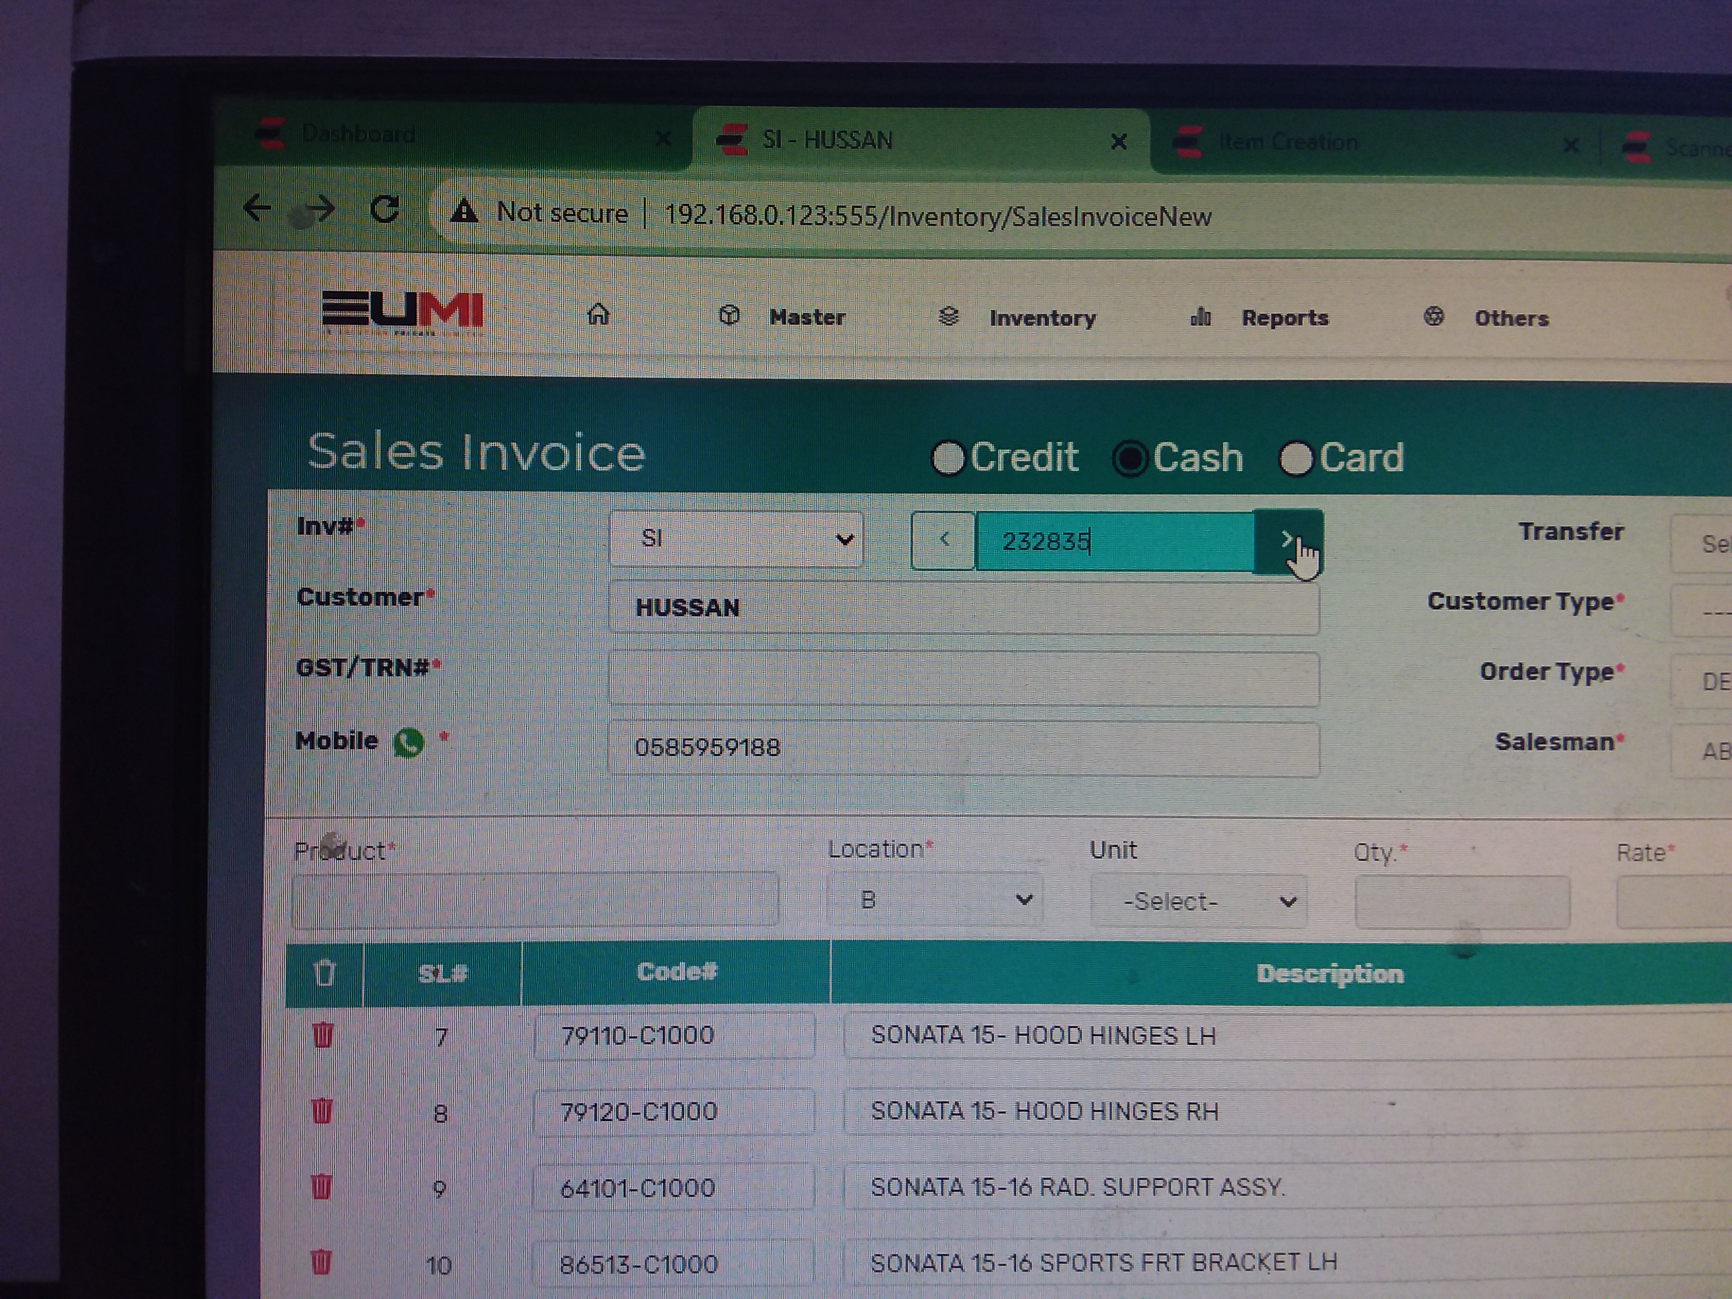Go to next invoice number arrow

tap(1287, 540)
